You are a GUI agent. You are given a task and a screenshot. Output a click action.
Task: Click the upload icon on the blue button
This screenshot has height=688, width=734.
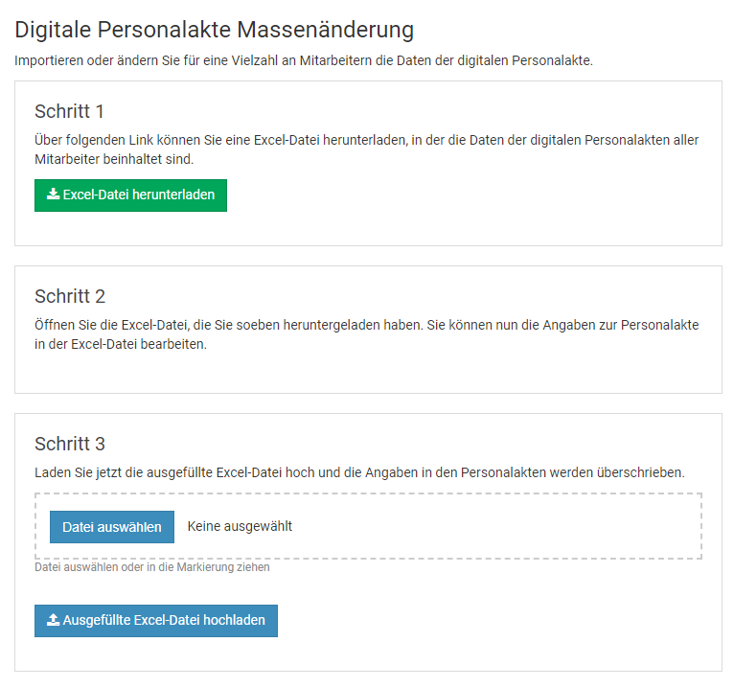click(53, 620)
